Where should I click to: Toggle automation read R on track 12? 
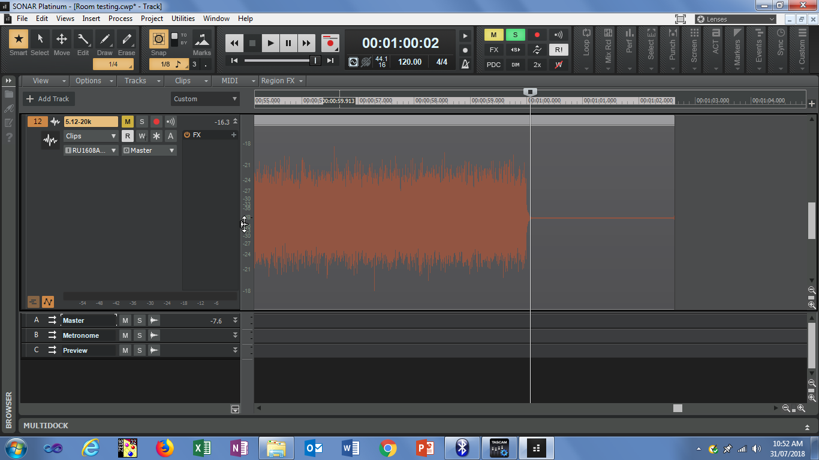(127, 136)
